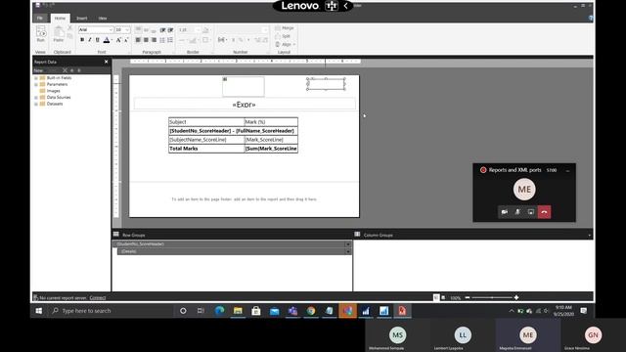Select the [SubjectName_ScoreLine] cell

point(206,140)
